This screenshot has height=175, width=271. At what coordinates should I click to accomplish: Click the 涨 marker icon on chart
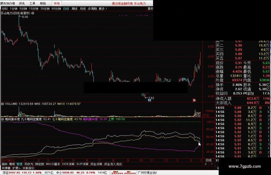[194, 100]
